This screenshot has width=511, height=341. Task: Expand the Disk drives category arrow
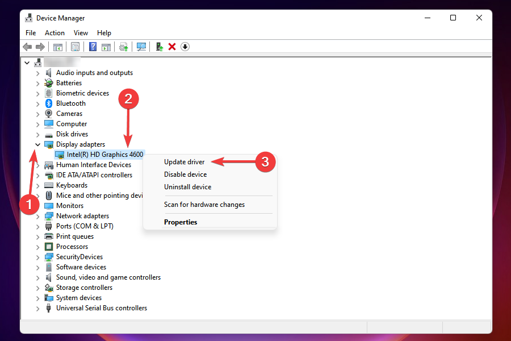pos(38,135)
